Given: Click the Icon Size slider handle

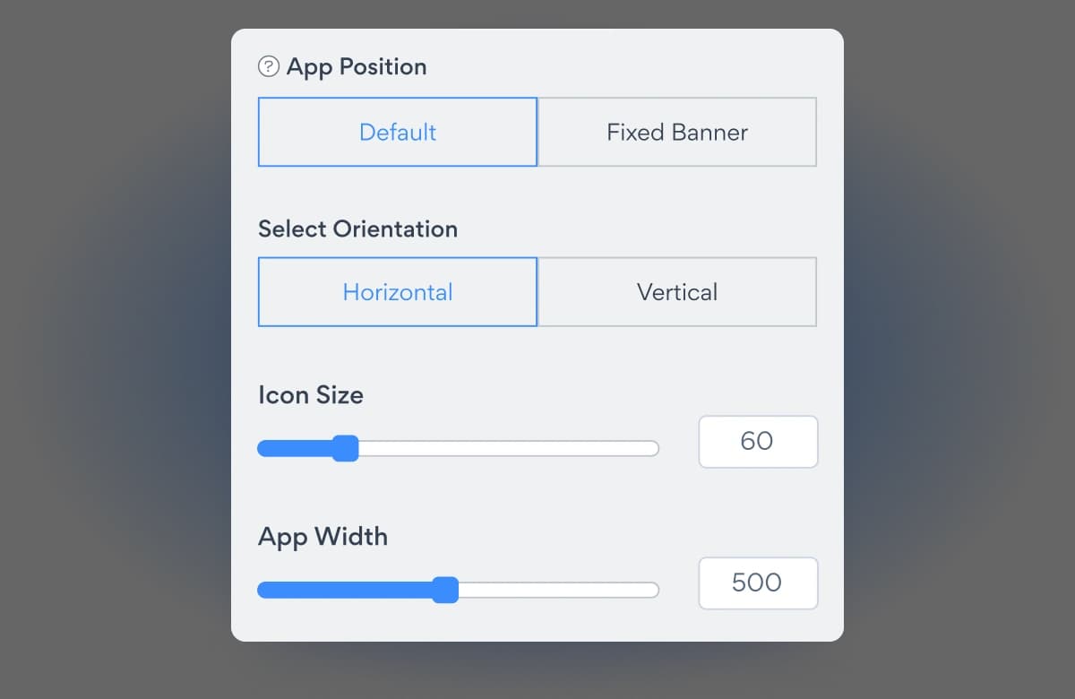Looking at the screenshot, I should pos(345,448).
